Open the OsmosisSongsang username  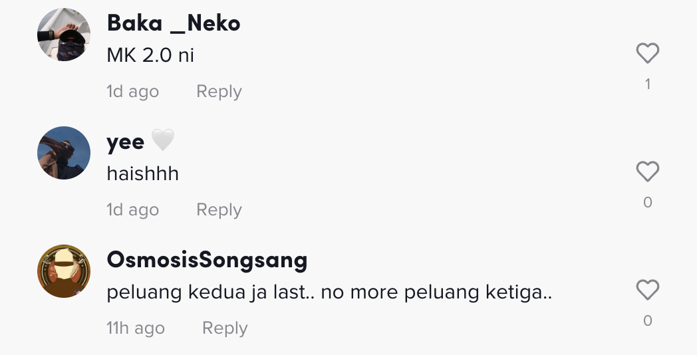207,260
